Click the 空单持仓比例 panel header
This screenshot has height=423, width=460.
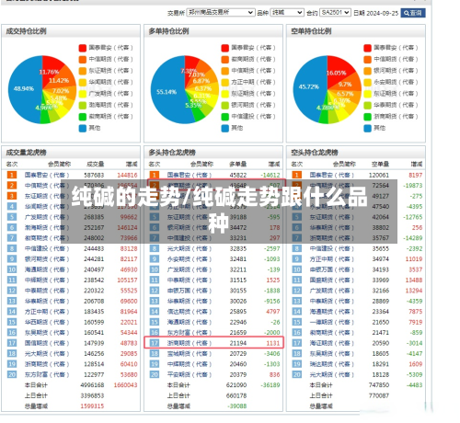356,31
